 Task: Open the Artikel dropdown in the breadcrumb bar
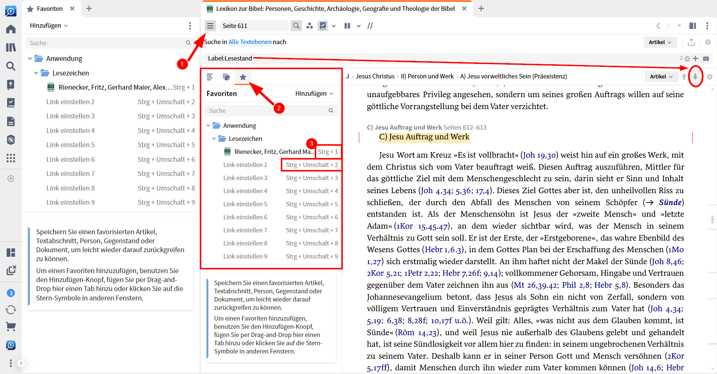click(x=661, y=77)
